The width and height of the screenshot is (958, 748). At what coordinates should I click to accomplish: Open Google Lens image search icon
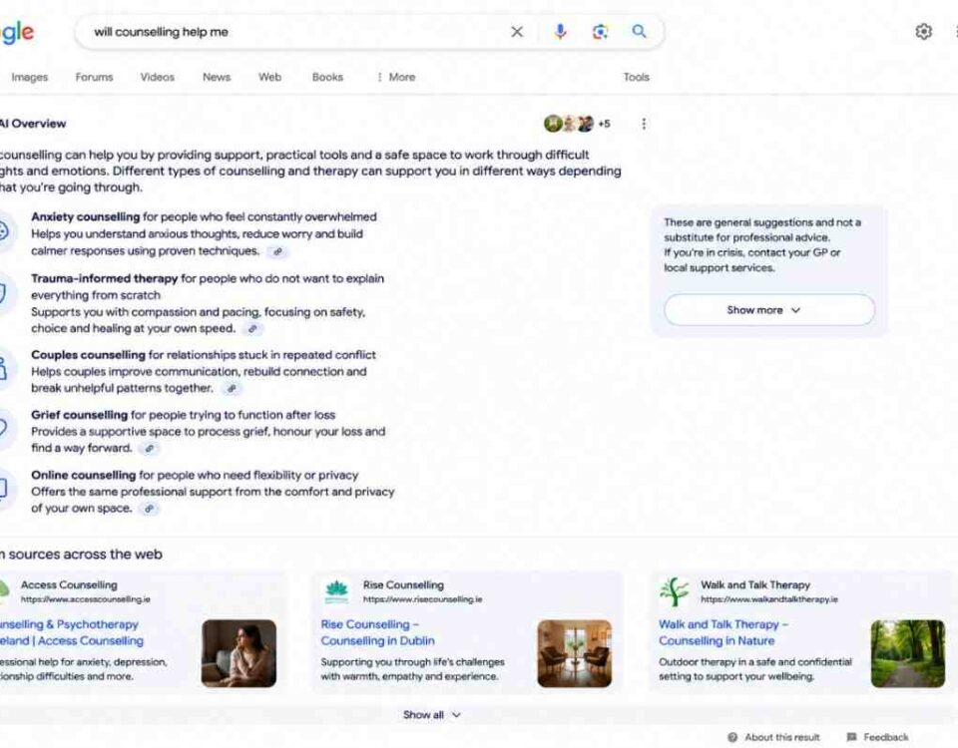[600, 32]
